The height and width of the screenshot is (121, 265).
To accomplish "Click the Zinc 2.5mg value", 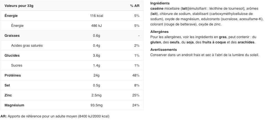I will coord(96,95).
